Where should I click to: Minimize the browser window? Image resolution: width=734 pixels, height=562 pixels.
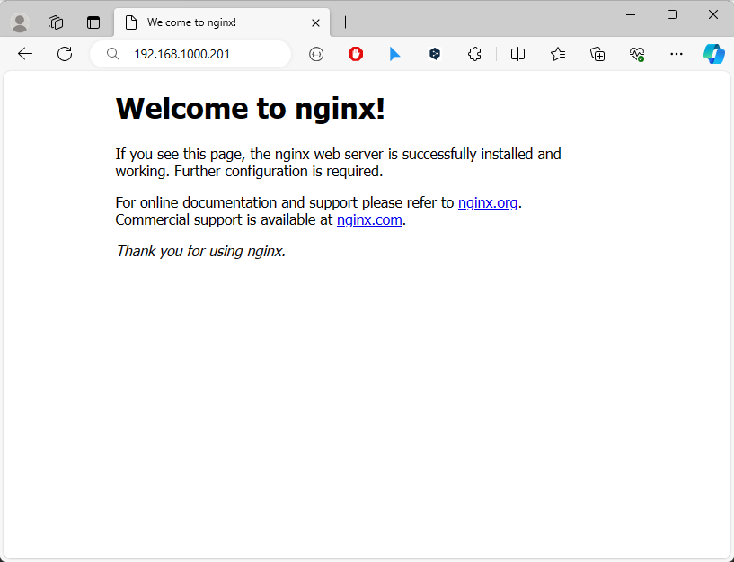click(631, 15)
